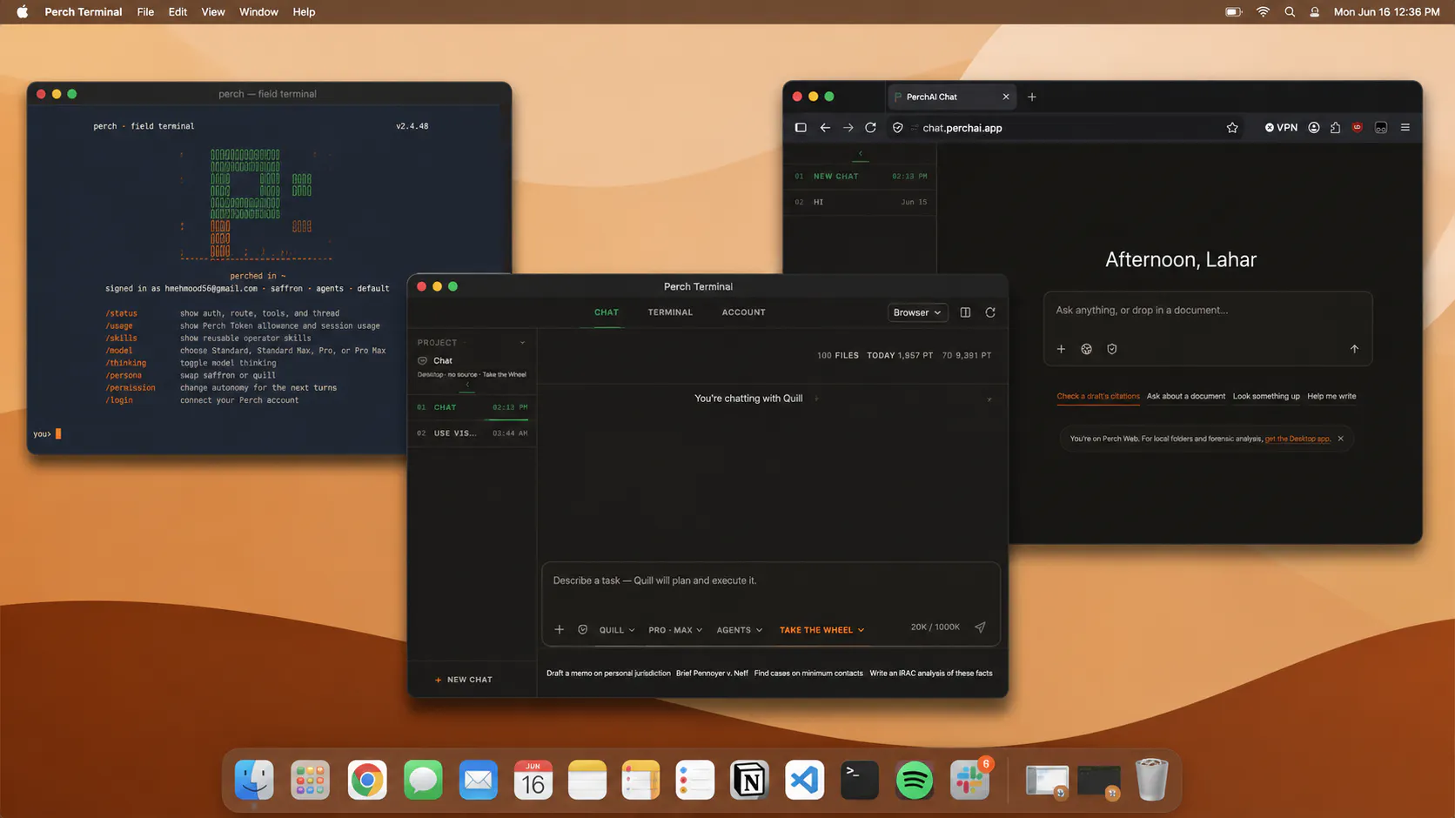Open Notion from the Dock
1455x818 pixels.
click(x=749, y=780)
